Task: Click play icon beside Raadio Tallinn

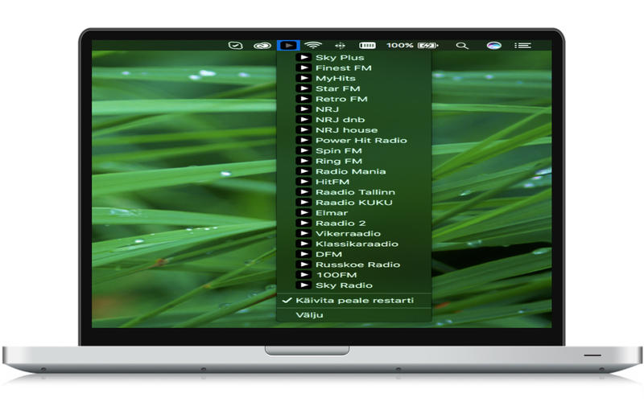Action: [x=303, y=192]
